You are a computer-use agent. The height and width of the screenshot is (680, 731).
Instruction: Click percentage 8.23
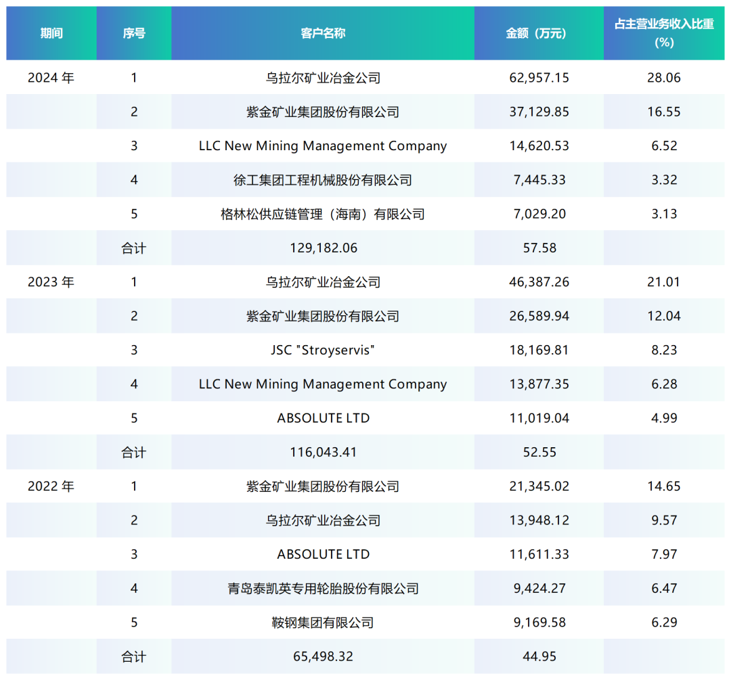click(664, 350)
